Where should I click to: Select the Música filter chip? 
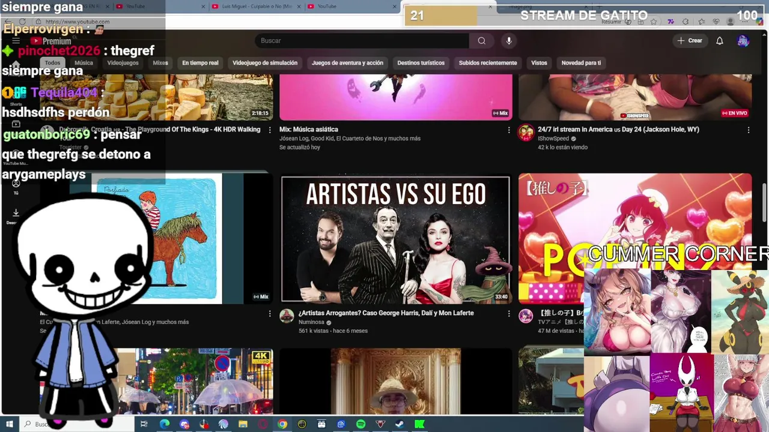[84, 63]
